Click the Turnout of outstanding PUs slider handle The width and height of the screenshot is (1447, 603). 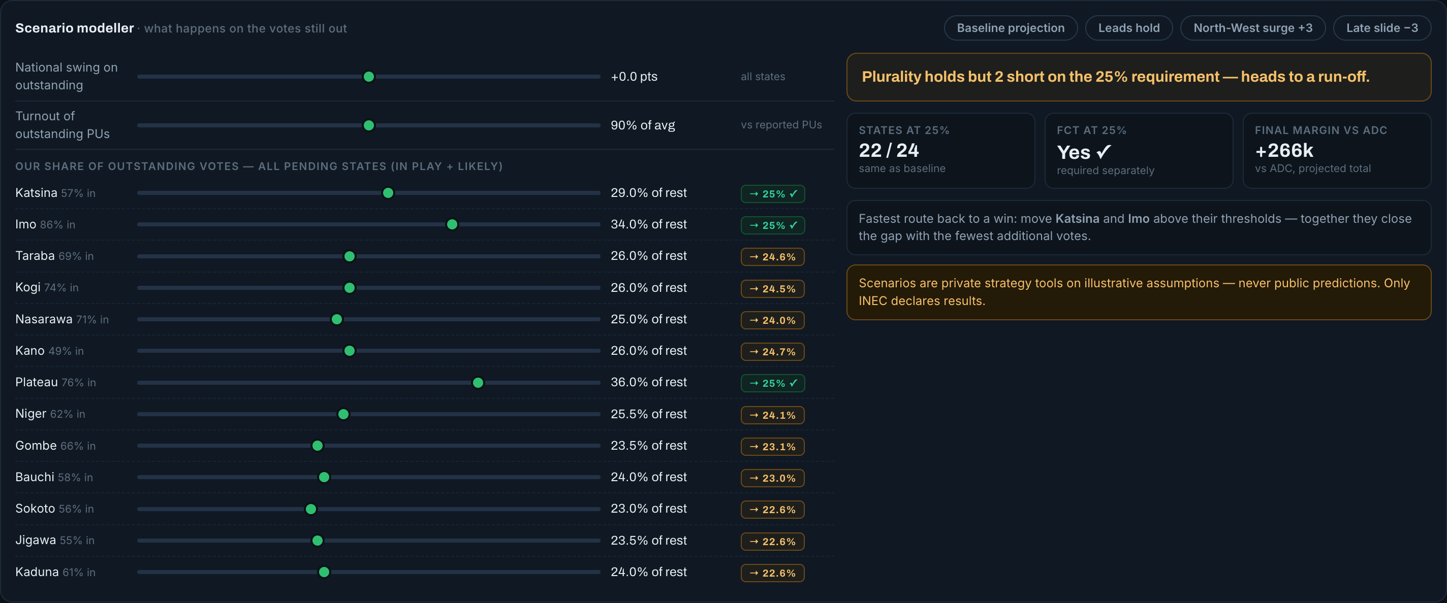pyautogui.click(x=368, y=126)
